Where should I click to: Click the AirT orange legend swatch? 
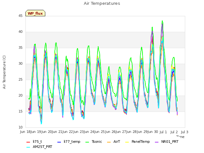pos(109,142)
